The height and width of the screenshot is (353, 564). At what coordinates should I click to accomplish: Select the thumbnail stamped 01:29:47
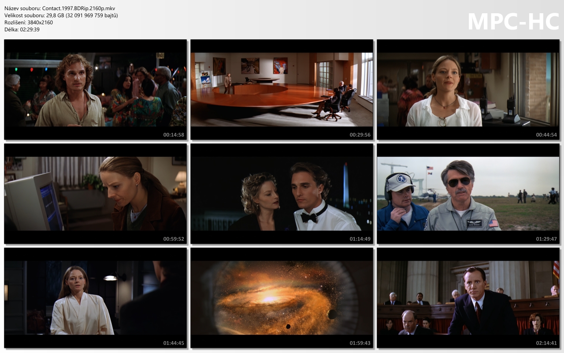[468, 194]
